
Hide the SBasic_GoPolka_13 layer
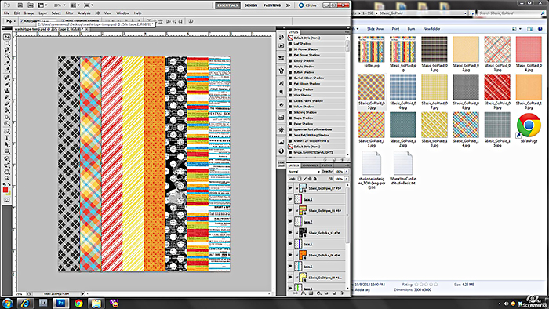(x=290, y=233)
